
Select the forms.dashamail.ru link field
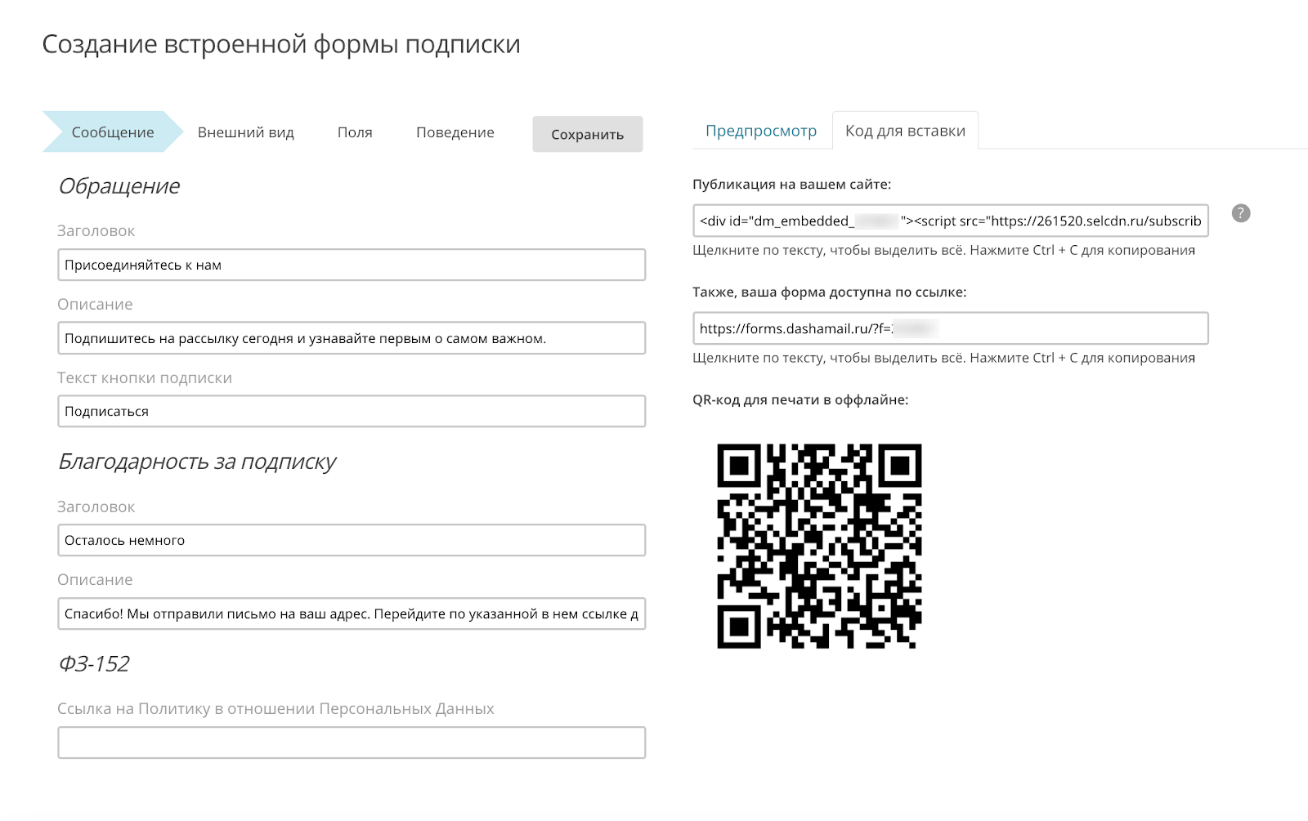tap(951, 328)
